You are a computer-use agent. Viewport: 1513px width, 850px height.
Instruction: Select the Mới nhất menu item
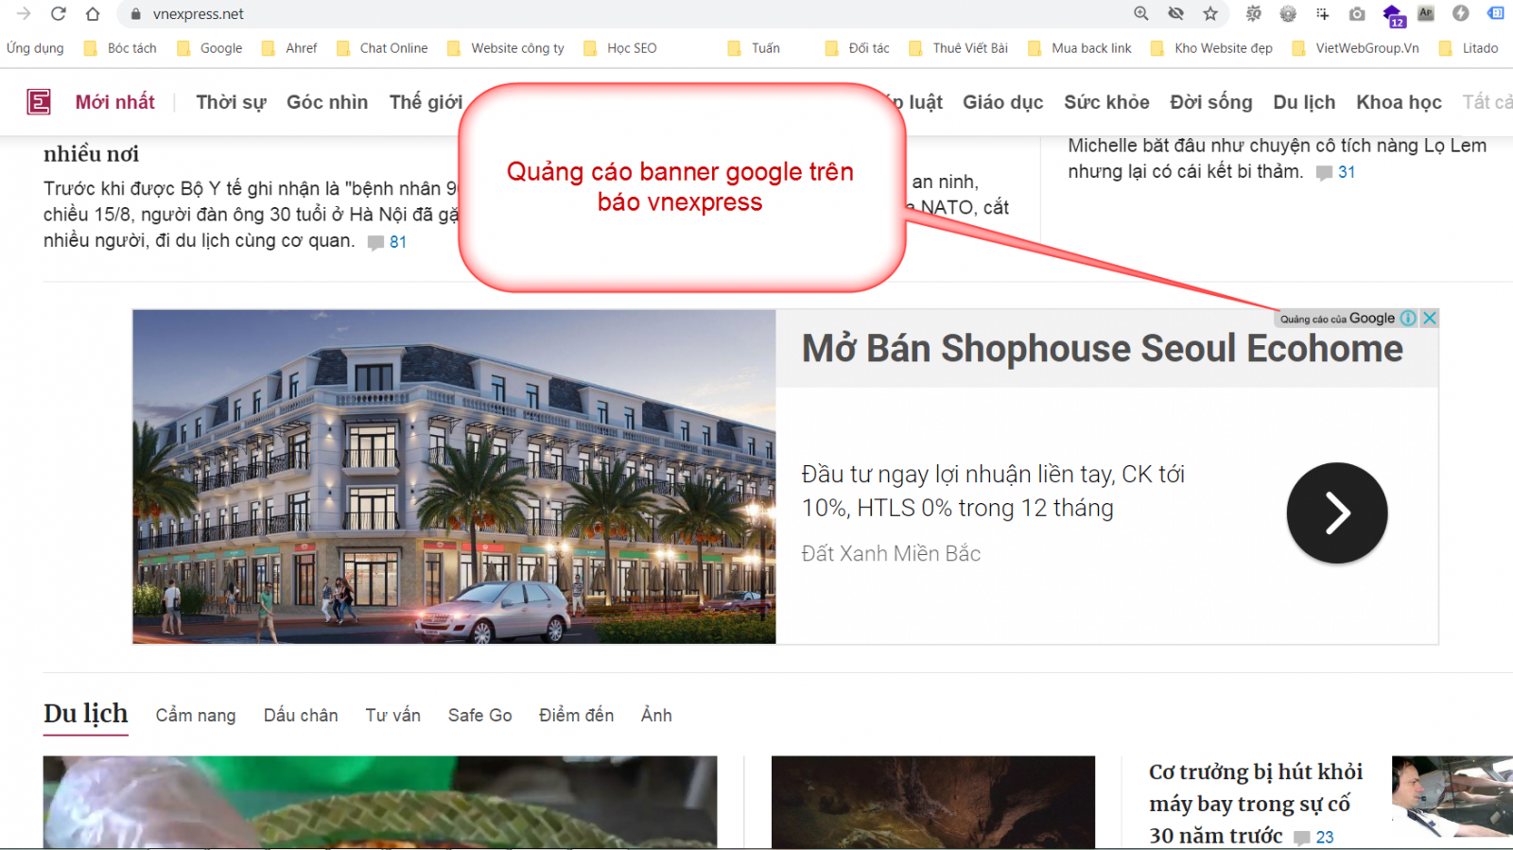[x=115, y=102]
